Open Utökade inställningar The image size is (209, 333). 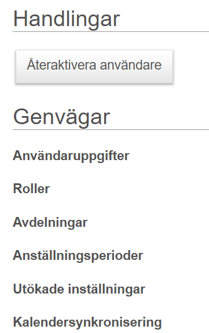coord(79,290)
